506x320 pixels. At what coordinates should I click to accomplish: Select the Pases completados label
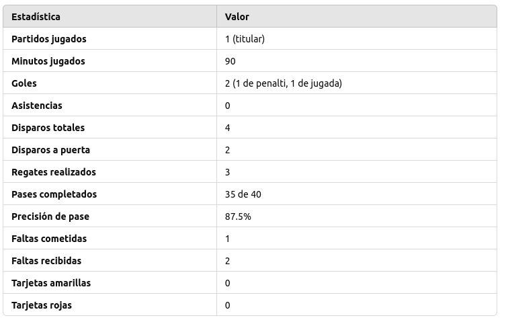pyautogui.click(x=54, y=194)
